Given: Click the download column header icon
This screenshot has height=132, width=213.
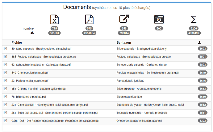Looking at the screenshot, I should [x=199, y=42].
